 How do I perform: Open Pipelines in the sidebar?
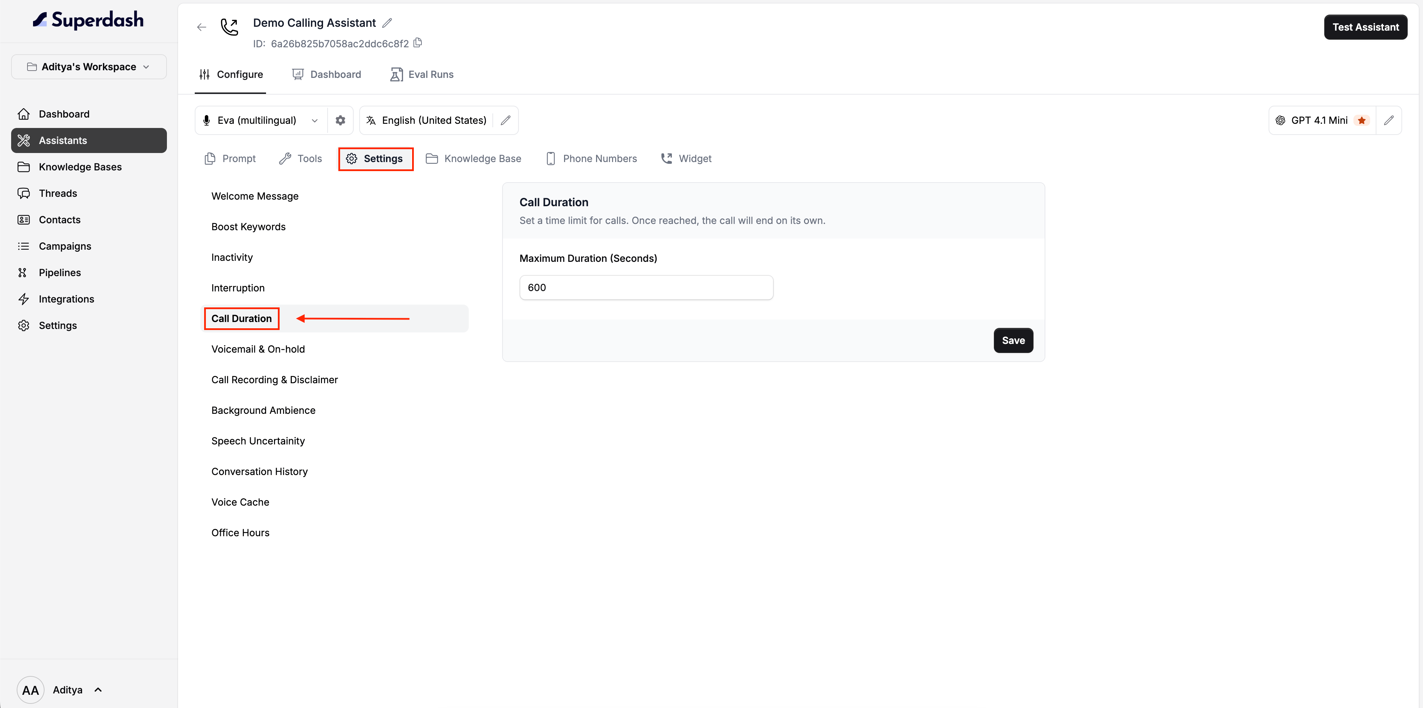pos(88,273)
